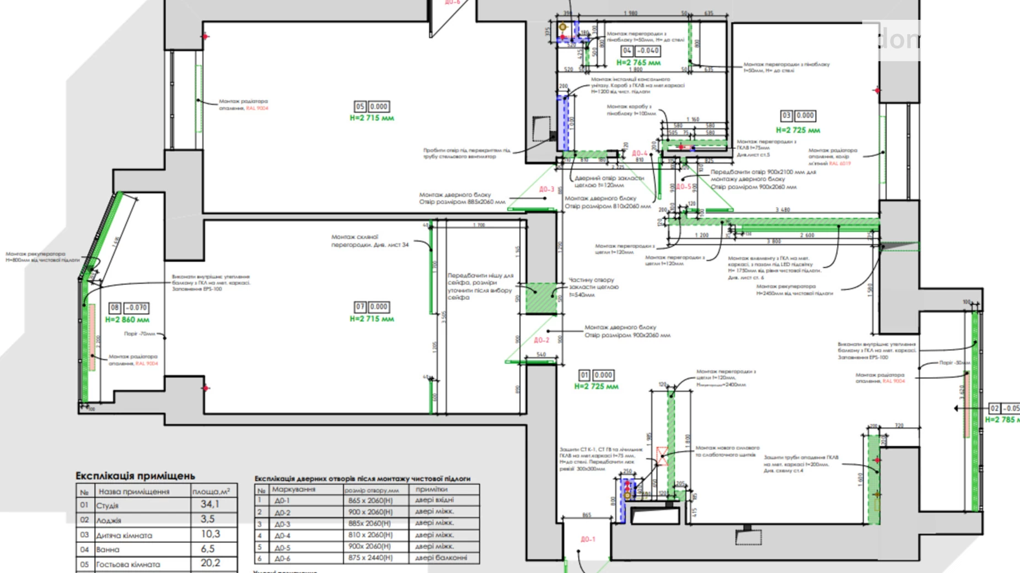Click the 'Пробити отвір під перекриттям' annotation
The height and width of the screenshot is (573, 1020).
point(466,153)
